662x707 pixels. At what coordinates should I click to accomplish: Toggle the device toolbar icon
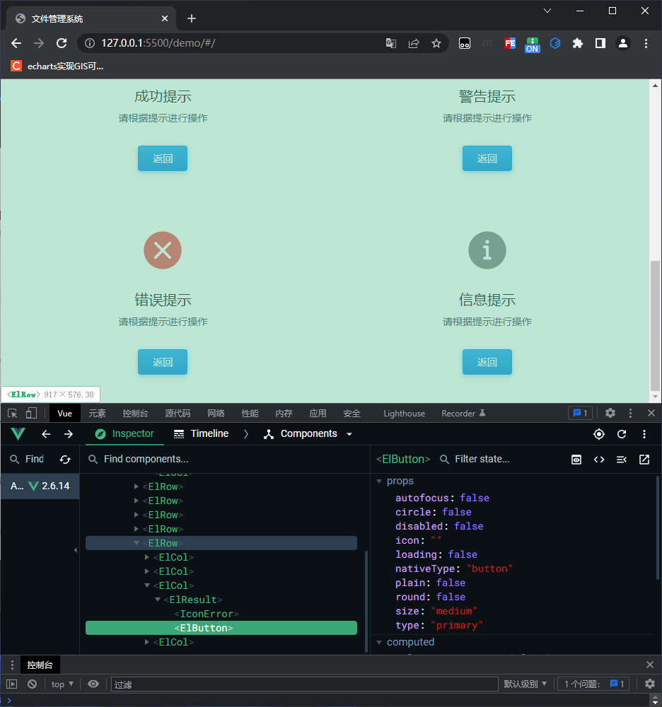click(x=31, y=414)
